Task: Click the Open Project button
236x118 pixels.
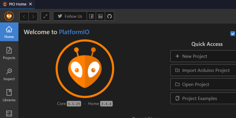Action: point(203,84)
